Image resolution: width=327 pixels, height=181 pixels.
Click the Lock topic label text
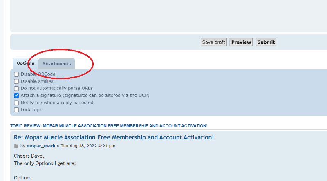tap(32, 109)
